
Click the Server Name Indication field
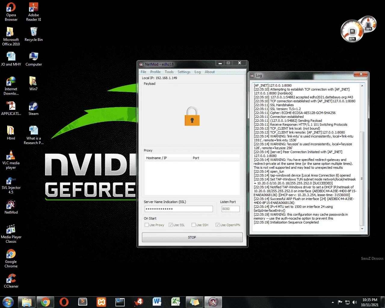click(179, 209)
